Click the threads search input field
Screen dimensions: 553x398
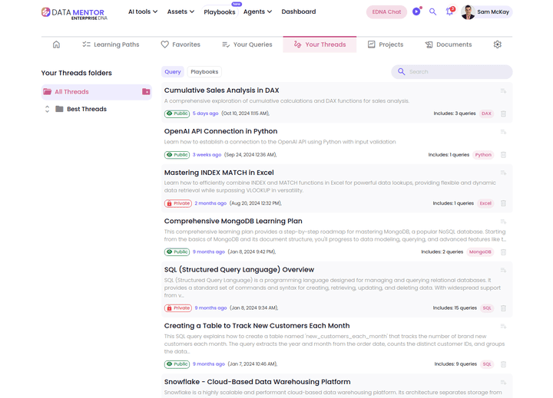point(457,72)
